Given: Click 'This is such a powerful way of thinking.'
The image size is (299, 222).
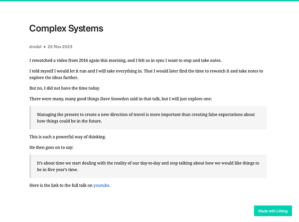Looking at the screenshot, I should 67,137.
